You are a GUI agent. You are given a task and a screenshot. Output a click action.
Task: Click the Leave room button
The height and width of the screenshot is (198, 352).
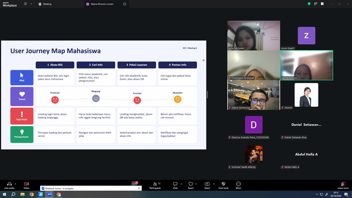pos(343,185)
